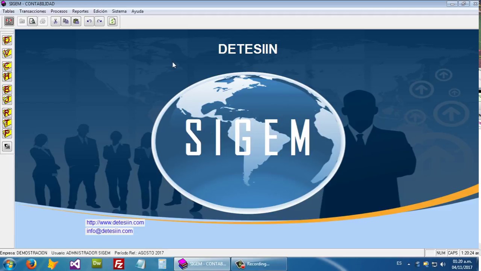The image size is (481, 271).
Task: Click the grayed-out open folder toolbar icon
Action: point(22,21)
